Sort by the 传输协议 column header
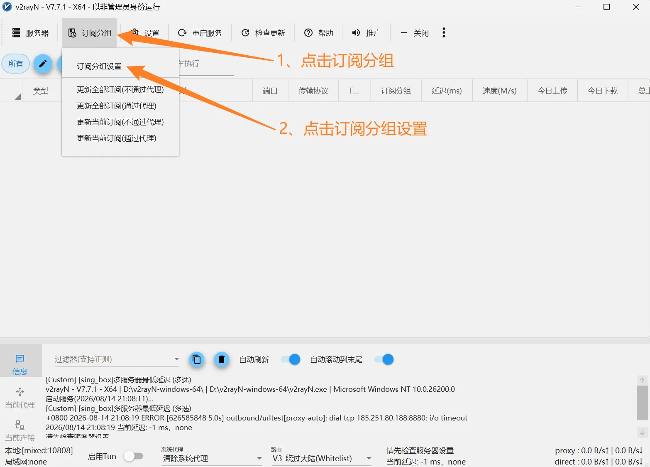Viewport: 650px width, 467px height. click(x=313, y=91)
